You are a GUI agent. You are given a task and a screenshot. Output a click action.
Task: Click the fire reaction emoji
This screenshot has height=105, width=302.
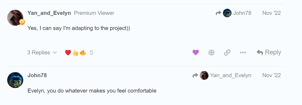point(83,52)
